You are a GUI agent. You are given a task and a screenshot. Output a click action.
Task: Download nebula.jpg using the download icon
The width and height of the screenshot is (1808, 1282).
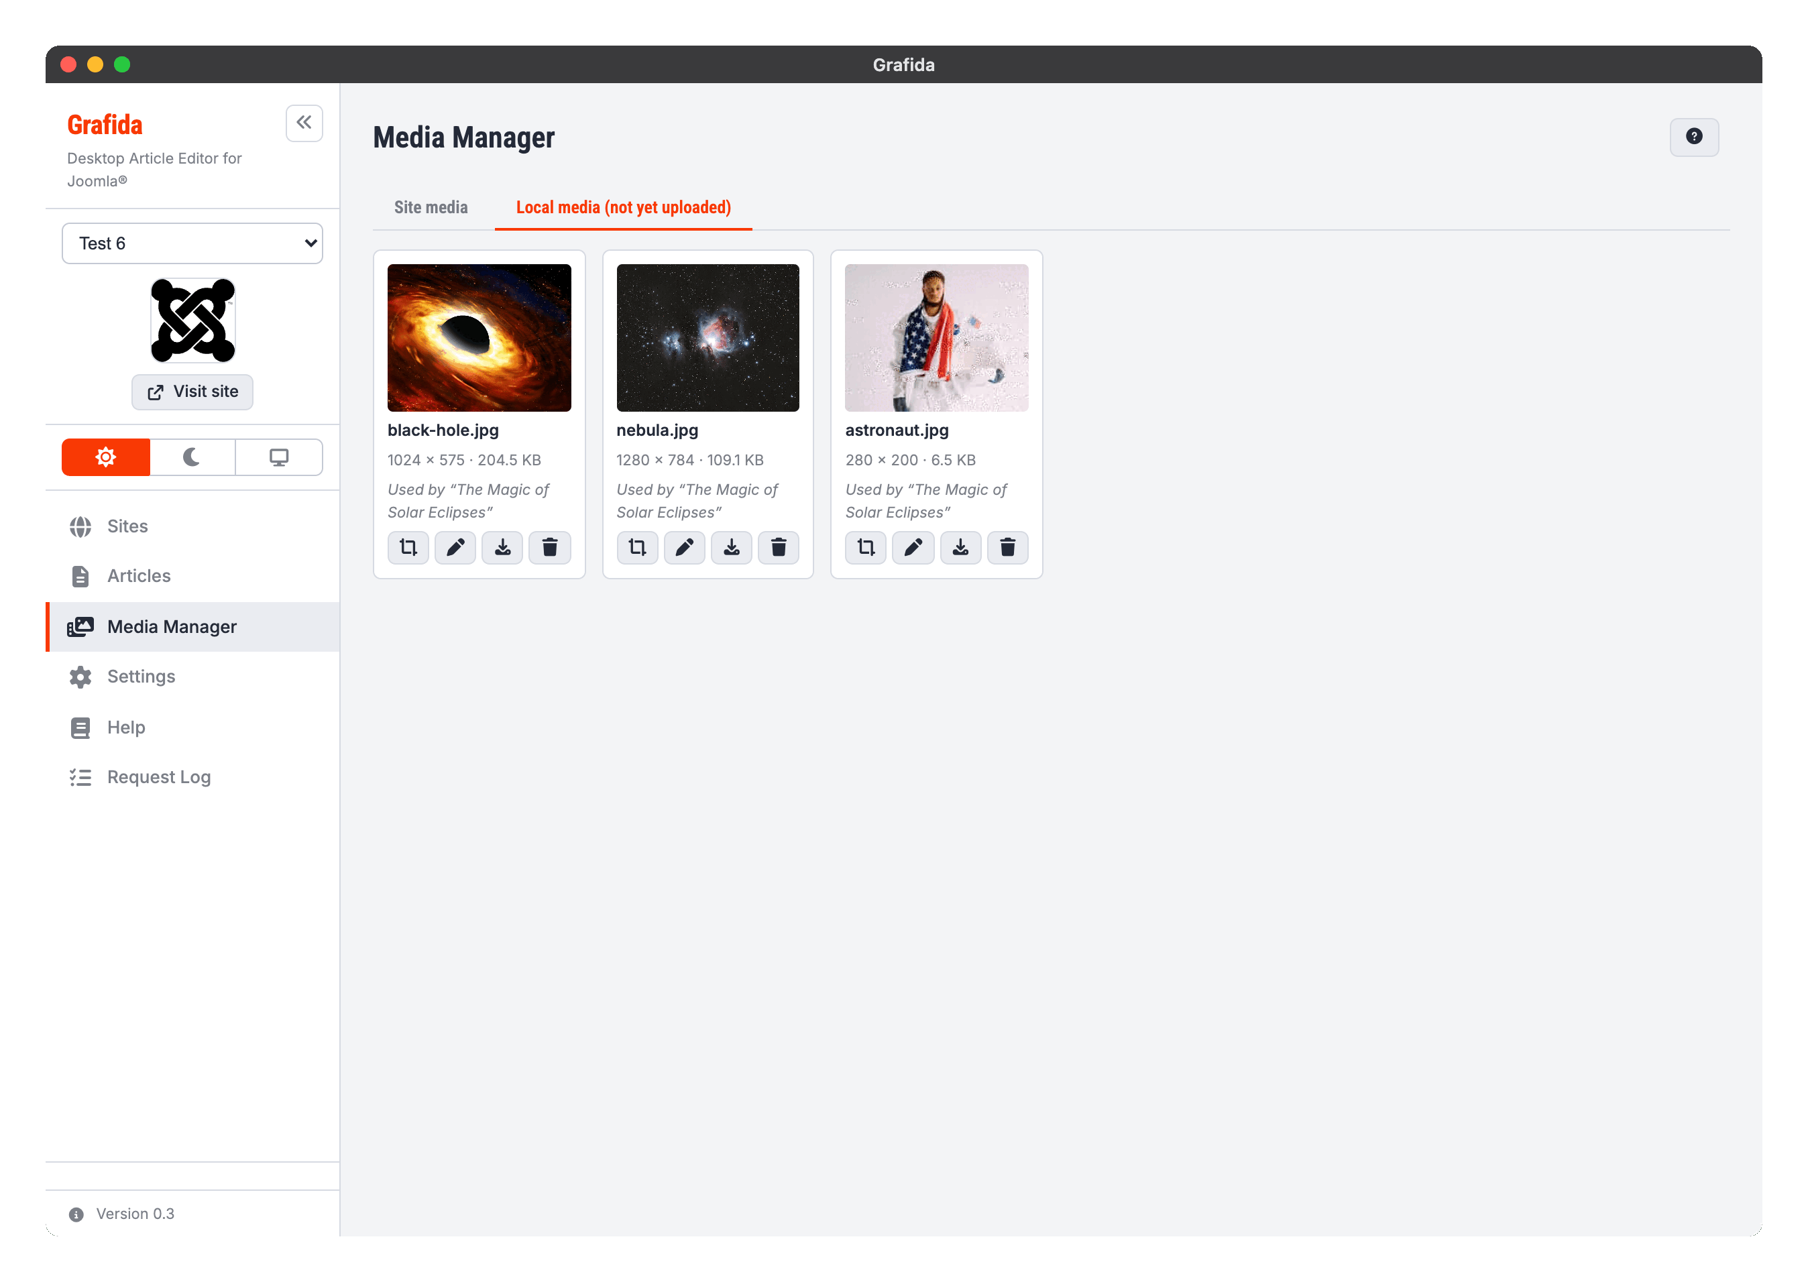[x=731, y=547]
